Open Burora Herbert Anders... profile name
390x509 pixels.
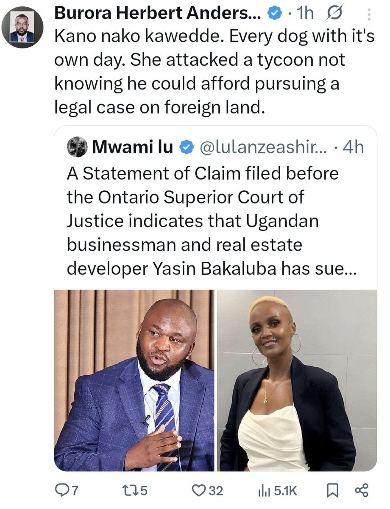(159, 14)
